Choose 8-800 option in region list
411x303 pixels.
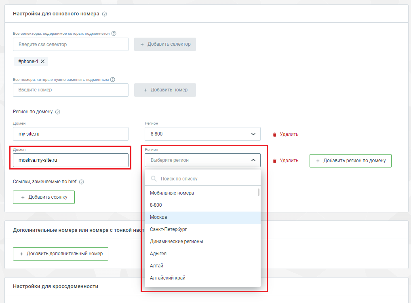pyautogui.click(x=202, y=205)
